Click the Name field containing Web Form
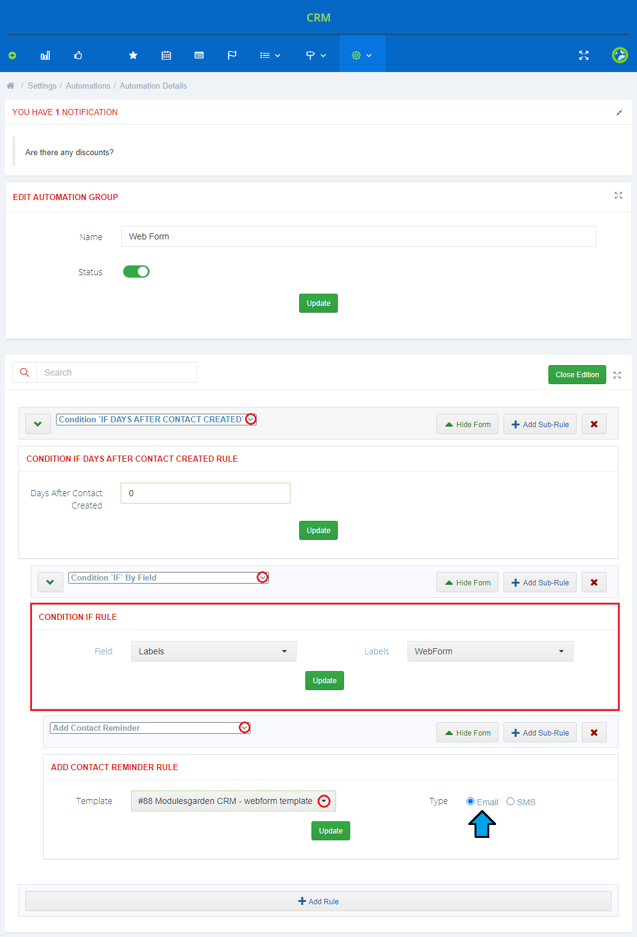Screen dimensions: 637x937 359,236
